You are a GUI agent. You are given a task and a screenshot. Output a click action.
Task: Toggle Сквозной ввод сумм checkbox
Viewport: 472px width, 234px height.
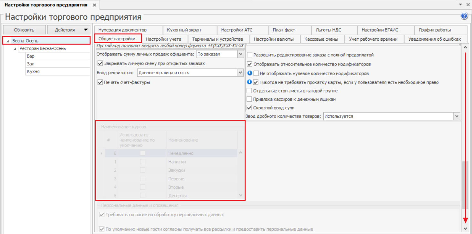(249, 108)
